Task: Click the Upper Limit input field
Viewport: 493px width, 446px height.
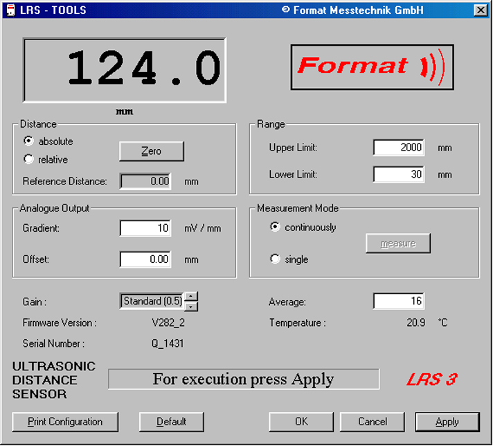Action: (399, 147)
